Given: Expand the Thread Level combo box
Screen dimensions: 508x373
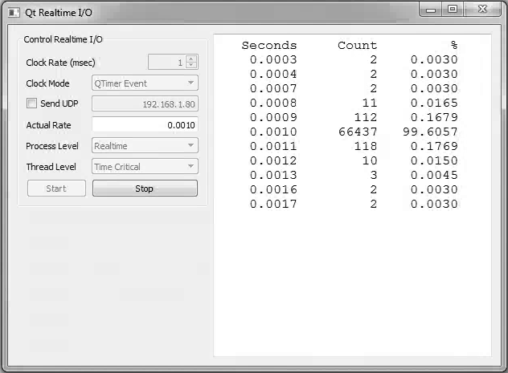Looking at the screenshot, I should point(145,167).
